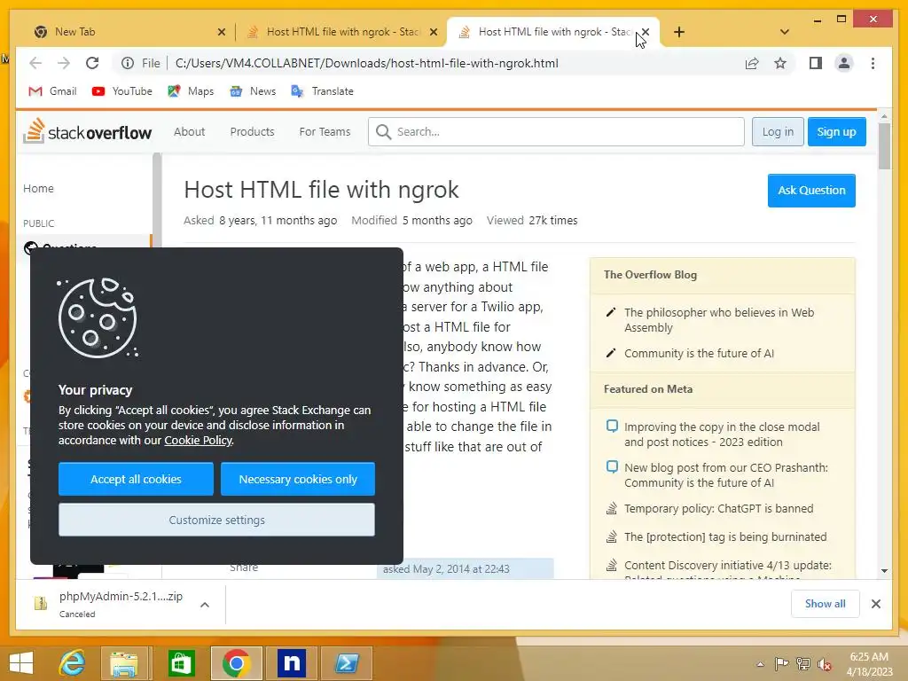The width and height of the screenshot is (908, 681).
Task: Open the Maps bookmark
Action: (x=191, y=91)
